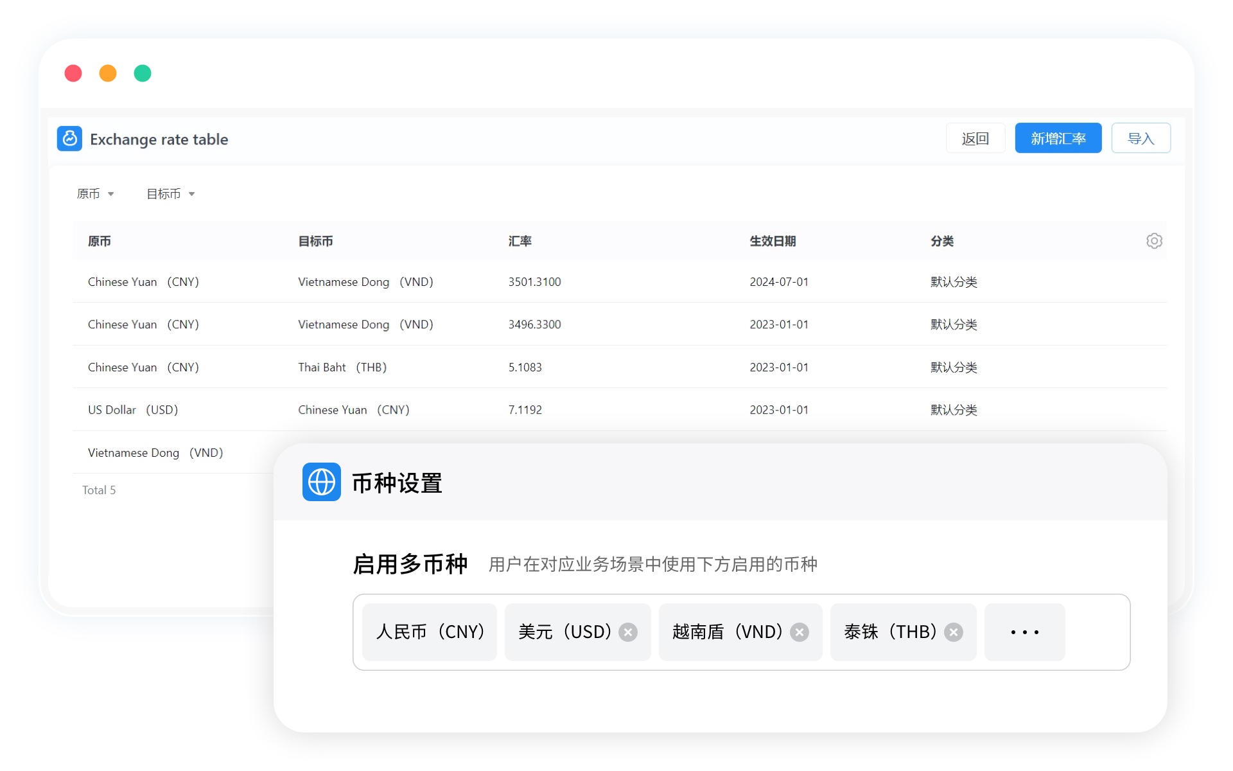Click the red window close dot
This screenshot has width=1233, height=771.
(73, 73)
